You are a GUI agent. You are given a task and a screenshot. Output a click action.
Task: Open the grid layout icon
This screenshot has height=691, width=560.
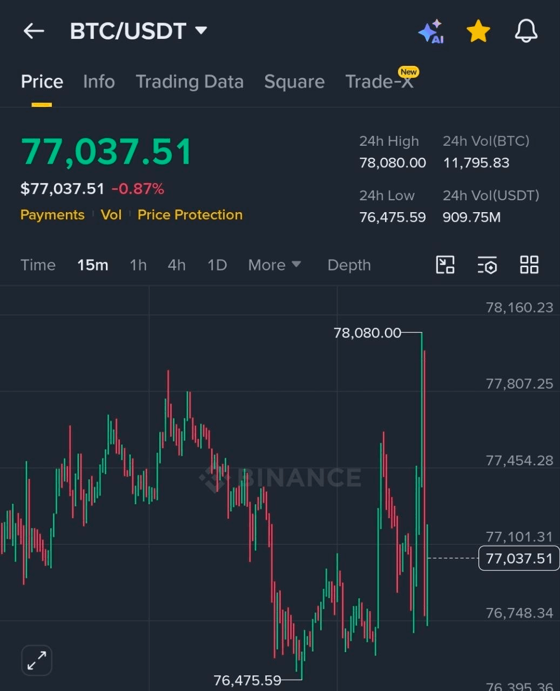point(529,265)
